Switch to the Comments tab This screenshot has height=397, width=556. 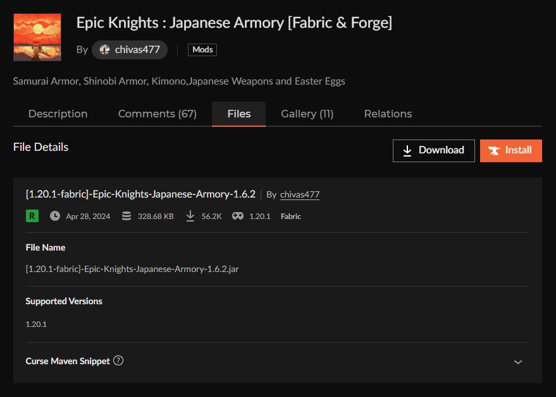pyautogui.click(x=157, y=114)
